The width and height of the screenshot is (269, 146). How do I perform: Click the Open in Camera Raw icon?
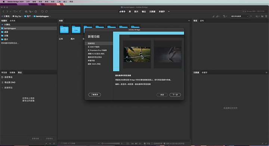[36, 12]
